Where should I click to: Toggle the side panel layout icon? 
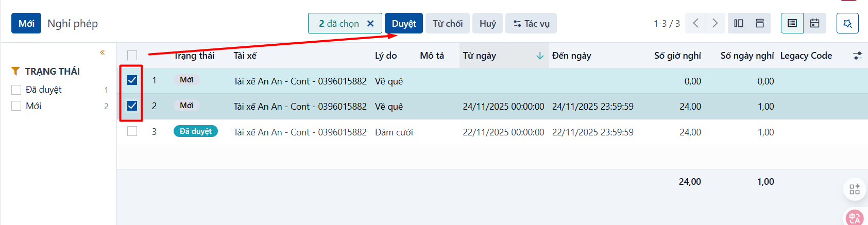[x=739, y=23]
